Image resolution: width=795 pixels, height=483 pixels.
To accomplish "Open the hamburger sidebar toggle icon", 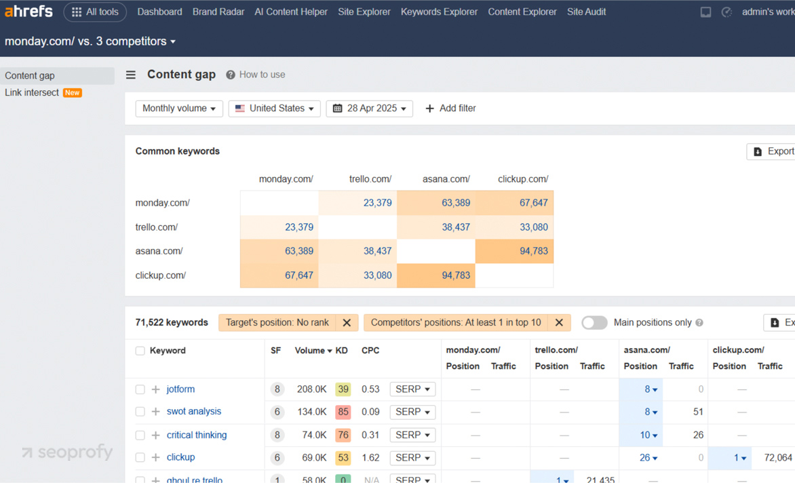I will pyautogui.click(x=131, y=75).
